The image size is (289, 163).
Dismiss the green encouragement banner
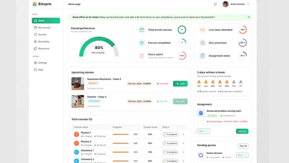click(x=249, y=17)
